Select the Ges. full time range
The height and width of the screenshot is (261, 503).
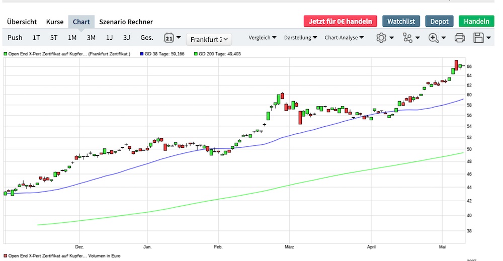[x=147, y=38]
